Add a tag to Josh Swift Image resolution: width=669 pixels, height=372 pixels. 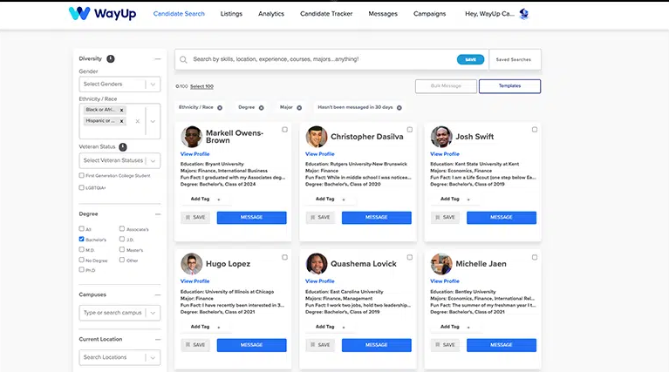pos(454,199)
